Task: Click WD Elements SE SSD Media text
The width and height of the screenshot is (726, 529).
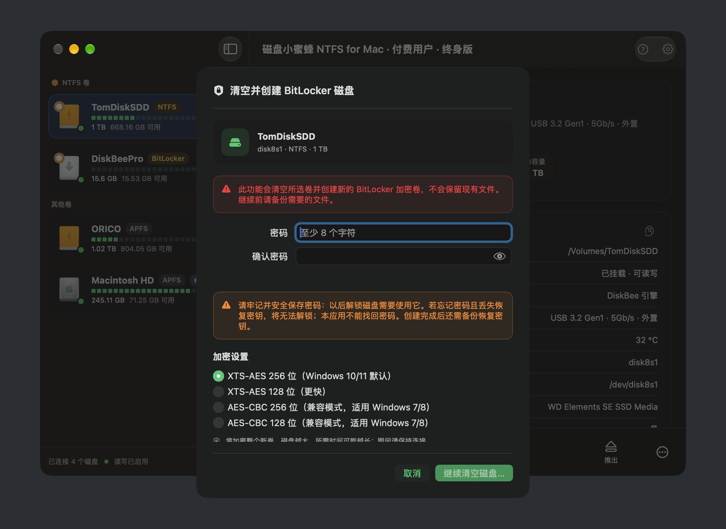Action: [x=603, y=407]
